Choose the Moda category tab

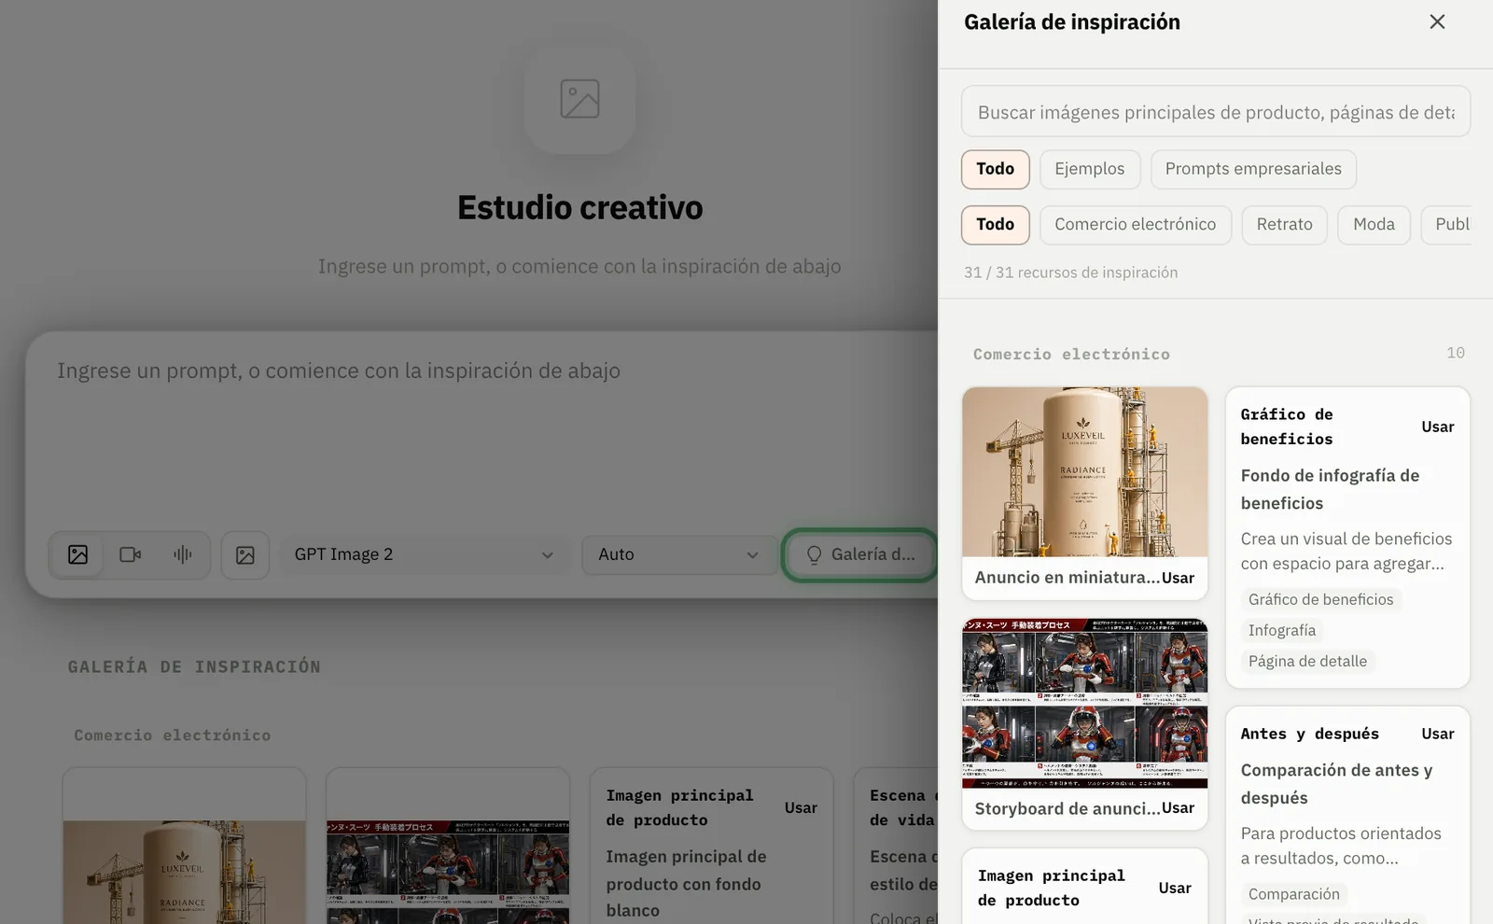(1374, 225)
